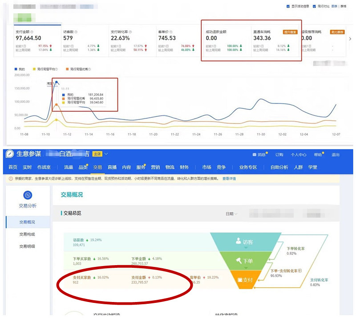Toggle the 显示活动信息 checkbox
The width and height of the screenshot is (356, 318).
pyautogui.click(x=288, y=7)
